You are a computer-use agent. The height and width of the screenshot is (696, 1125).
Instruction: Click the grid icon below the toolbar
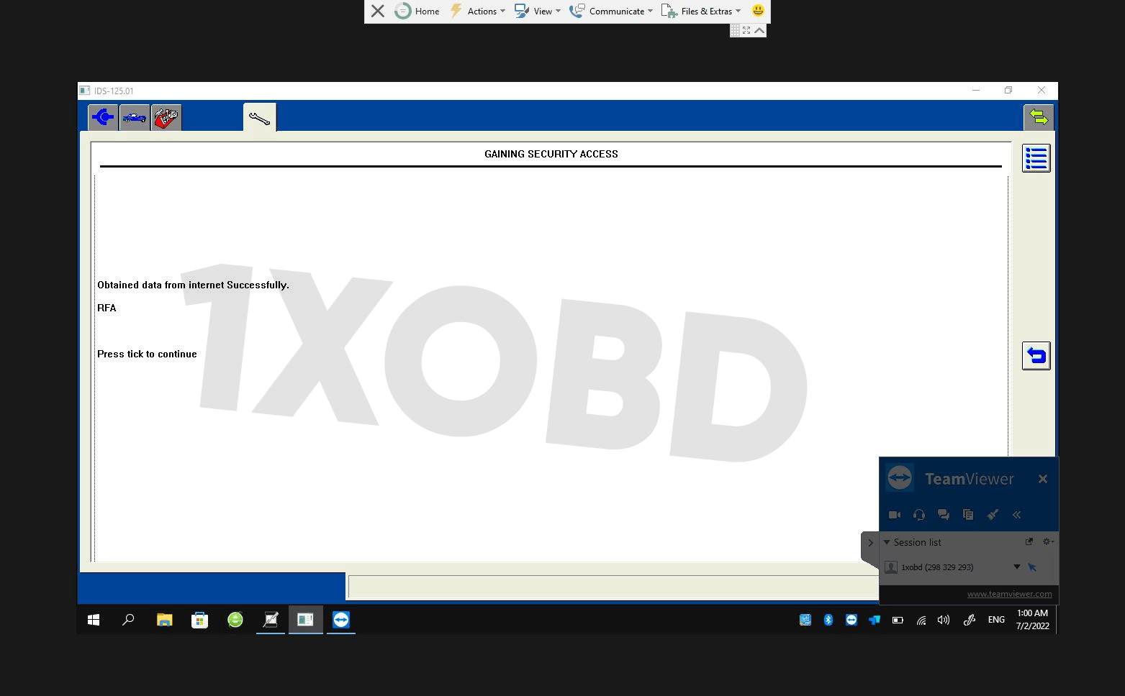point(735,30)
